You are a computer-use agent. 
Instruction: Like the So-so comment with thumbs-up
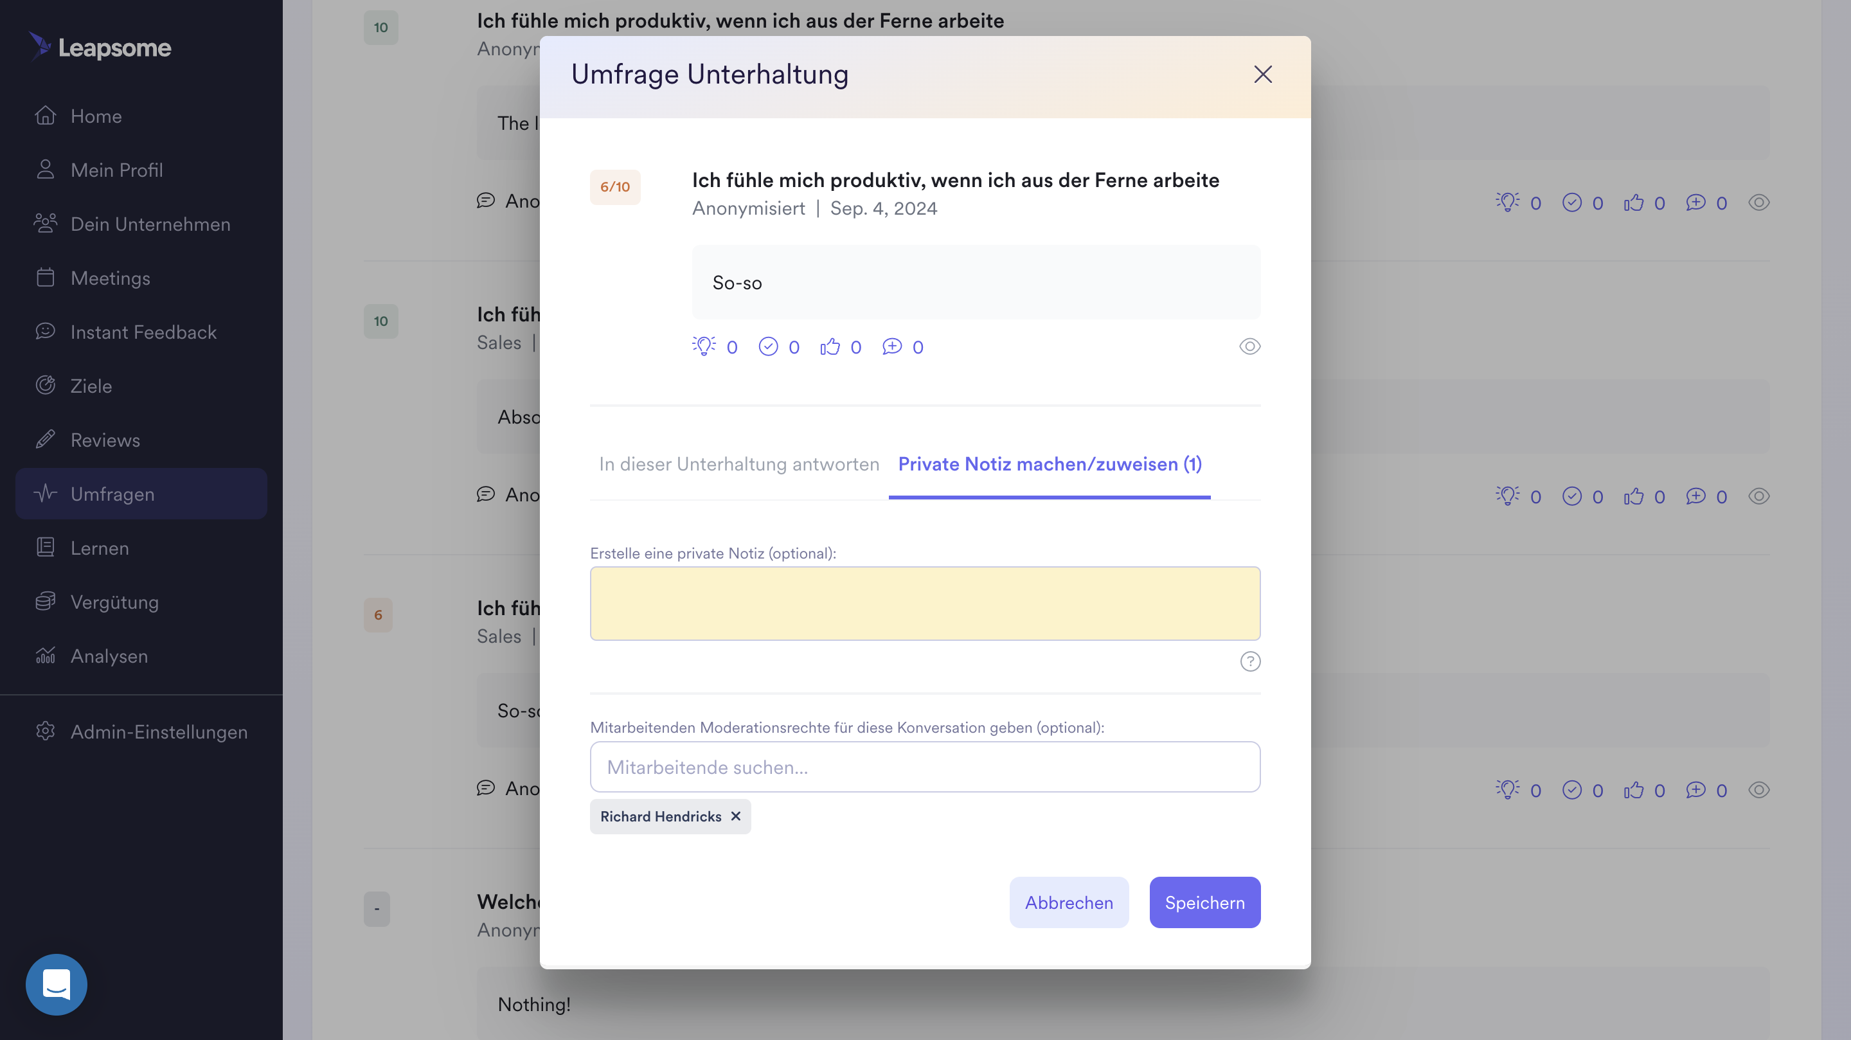830,346
